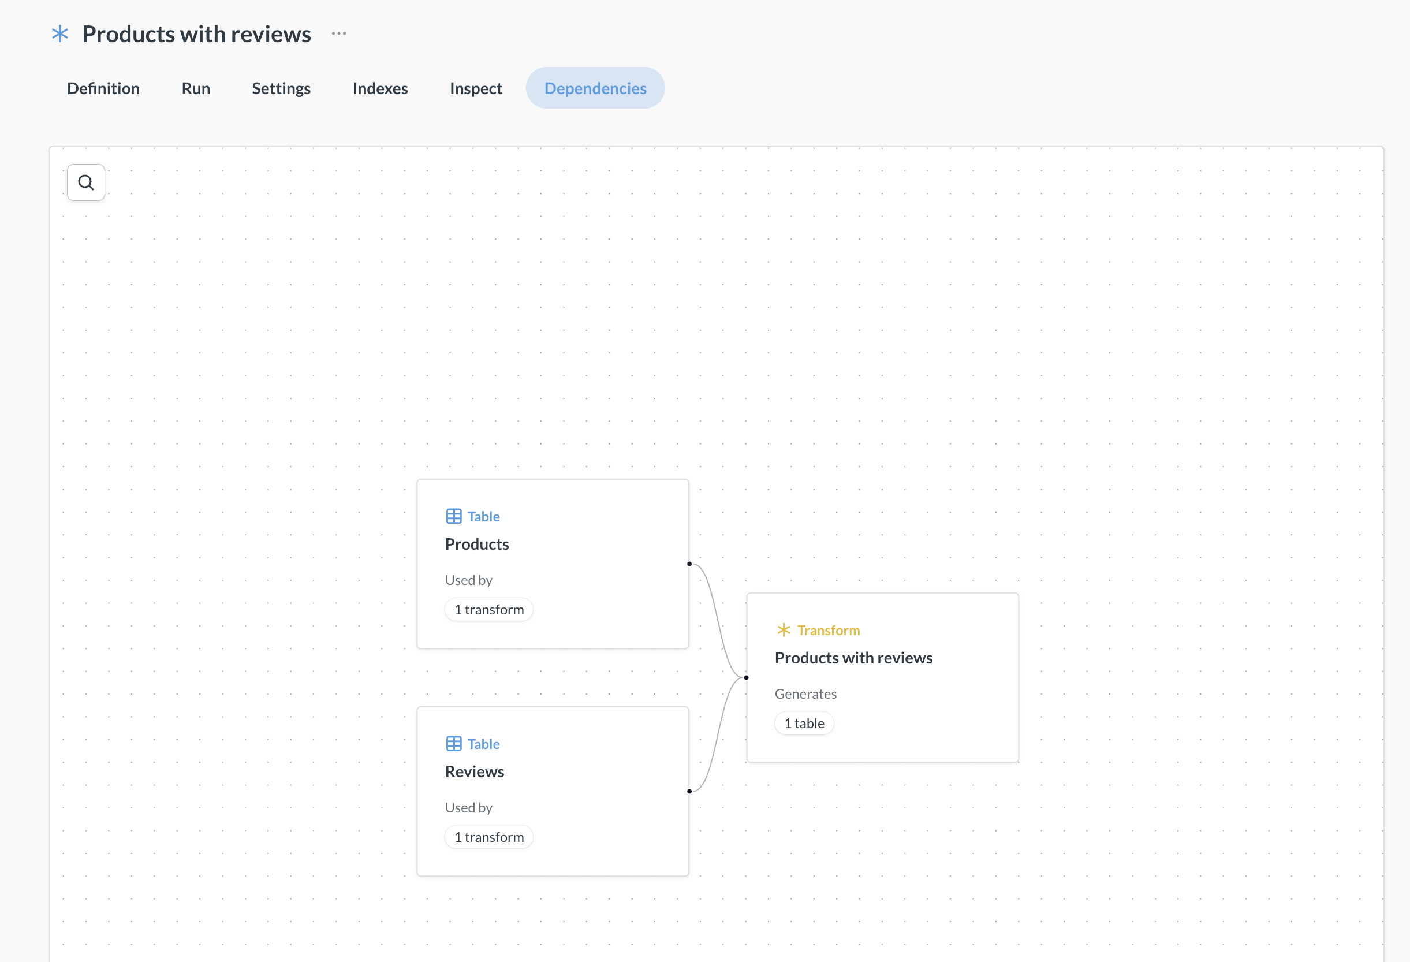Viewport: 1410px width, 962px height.
Task: Click the "Used by" label on Products card
Action: (468, 580)
